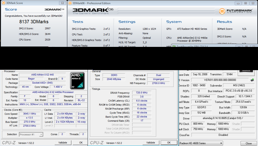This screenshot has width=258, height=146.
Task: Click the 3DMark Score window title icon
Action: tap(4, 3)
